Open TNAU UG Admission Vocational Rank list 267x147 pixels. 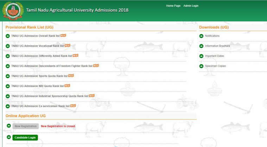click(38, 46)
